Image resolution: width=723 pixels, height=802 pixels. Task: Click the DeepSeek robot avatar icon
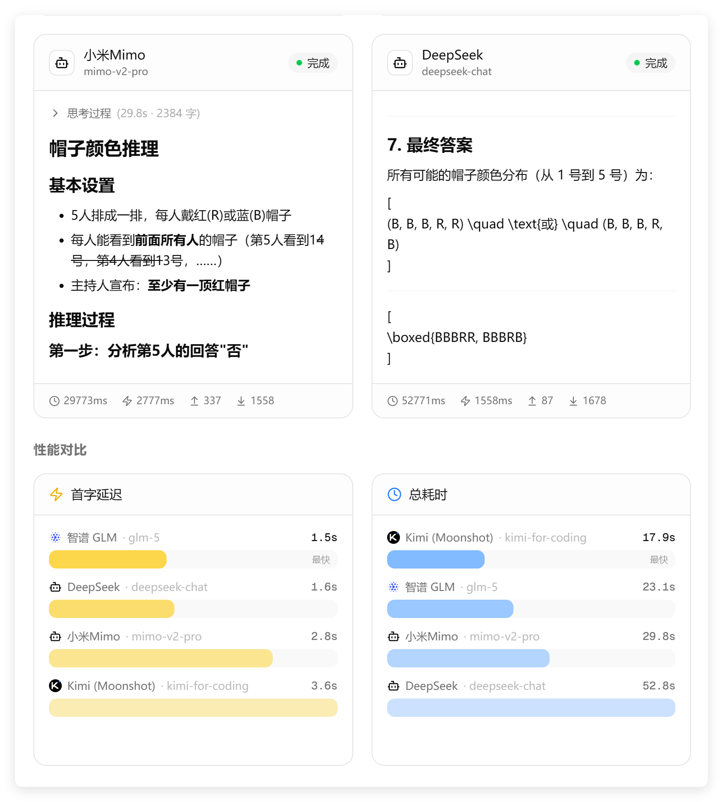pos(399,63)
